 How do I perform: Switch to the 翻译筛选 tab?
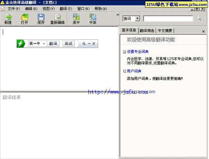click(147, 30)
